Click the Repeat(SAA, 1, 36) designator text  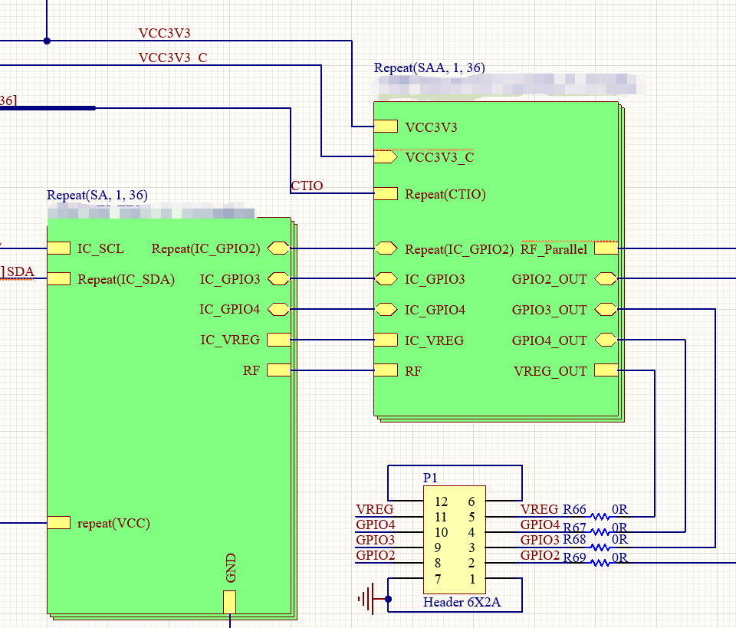click(429, 68)
